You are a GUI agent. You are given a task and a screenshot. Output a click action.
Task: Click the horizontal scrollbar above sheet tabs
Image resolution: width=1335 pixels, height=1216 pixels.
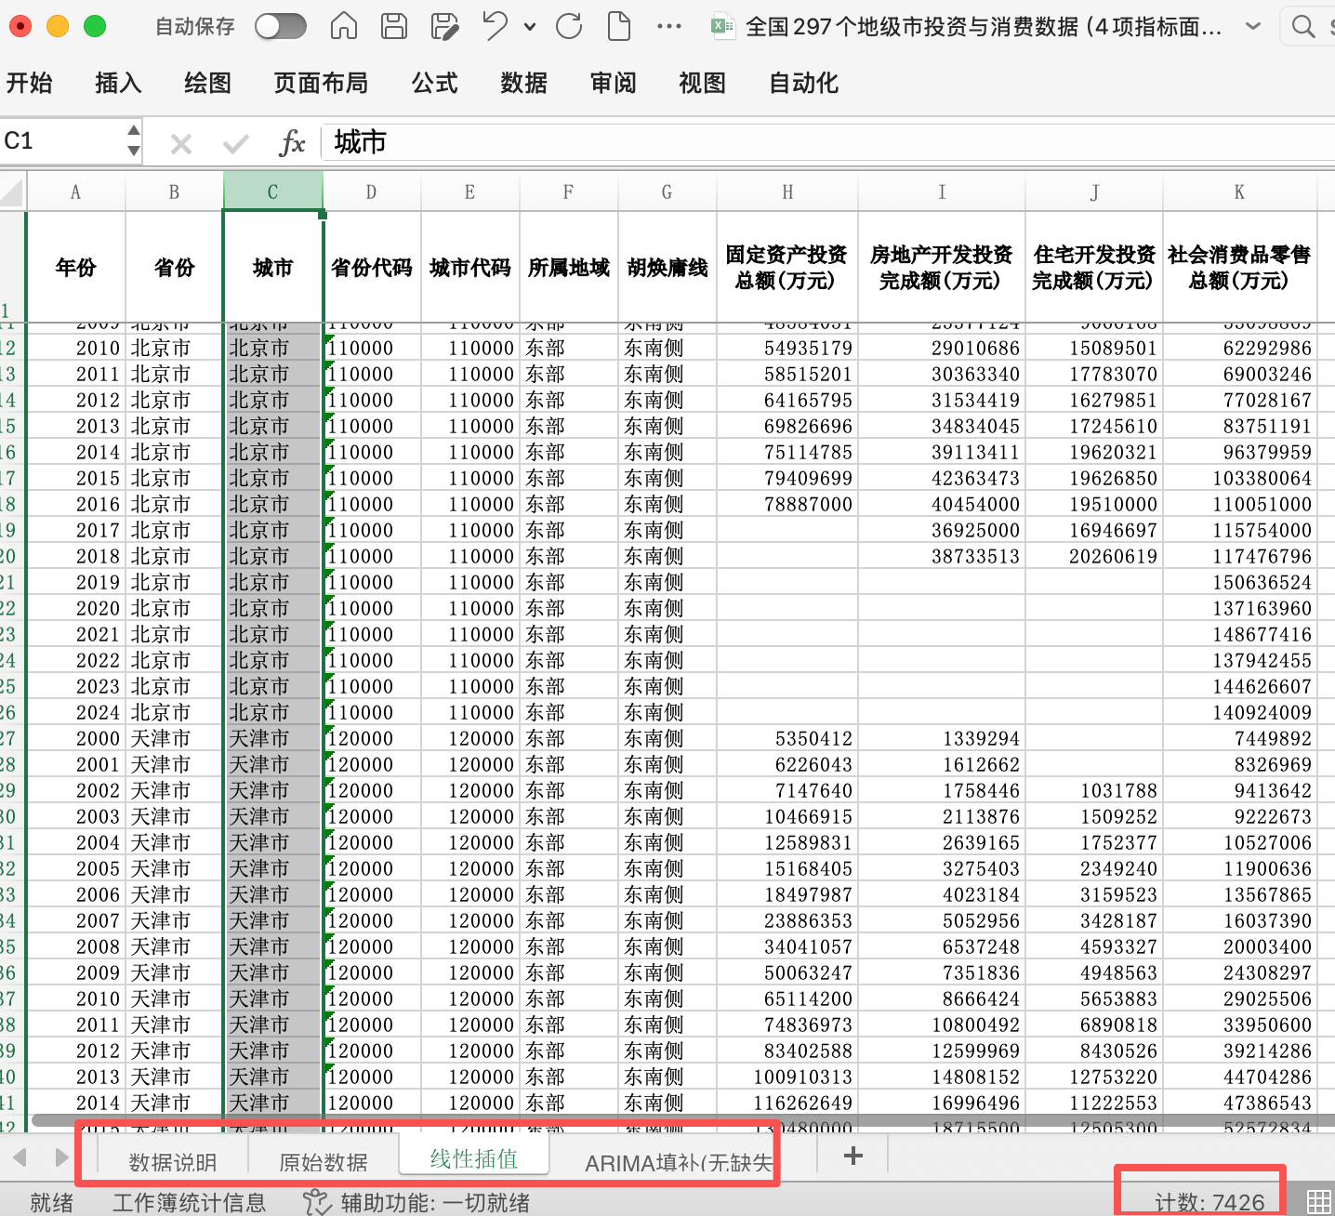[684, 1121]
